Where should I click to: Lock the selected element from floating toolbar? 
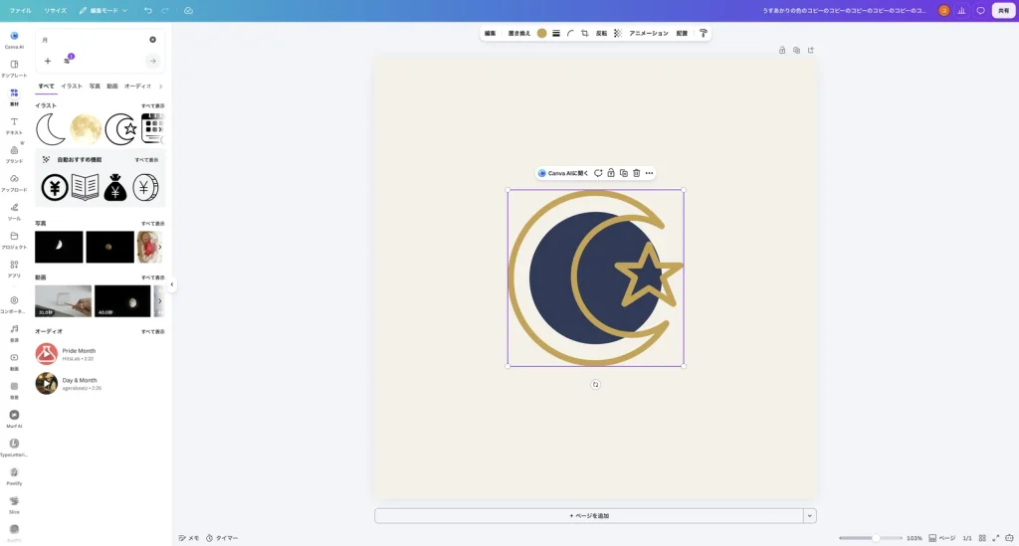[x=611, y=173]
